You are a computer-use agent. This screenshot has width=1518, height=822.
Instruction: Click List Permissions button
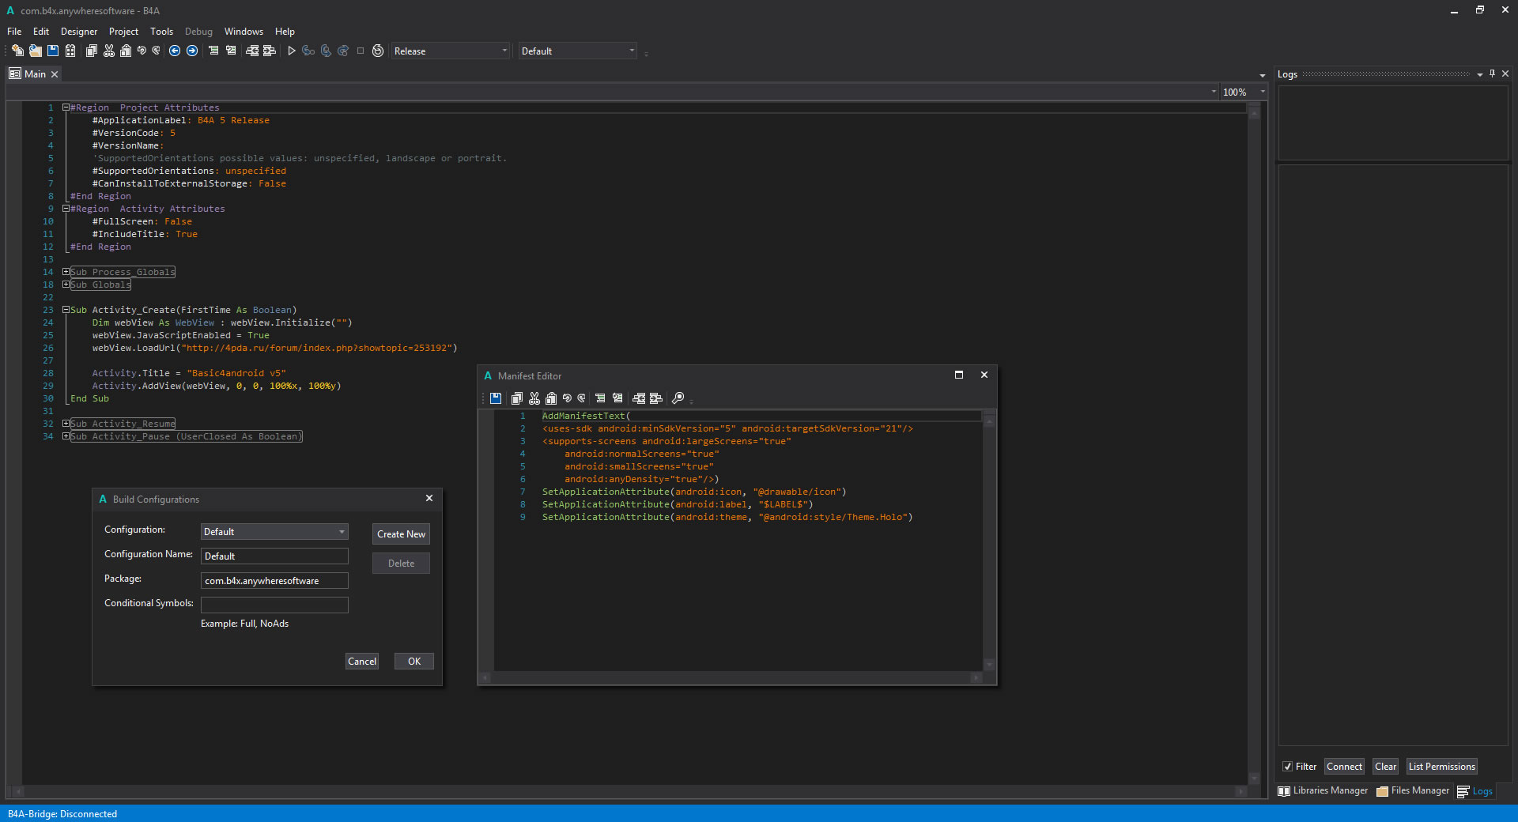click(1442, 767)
